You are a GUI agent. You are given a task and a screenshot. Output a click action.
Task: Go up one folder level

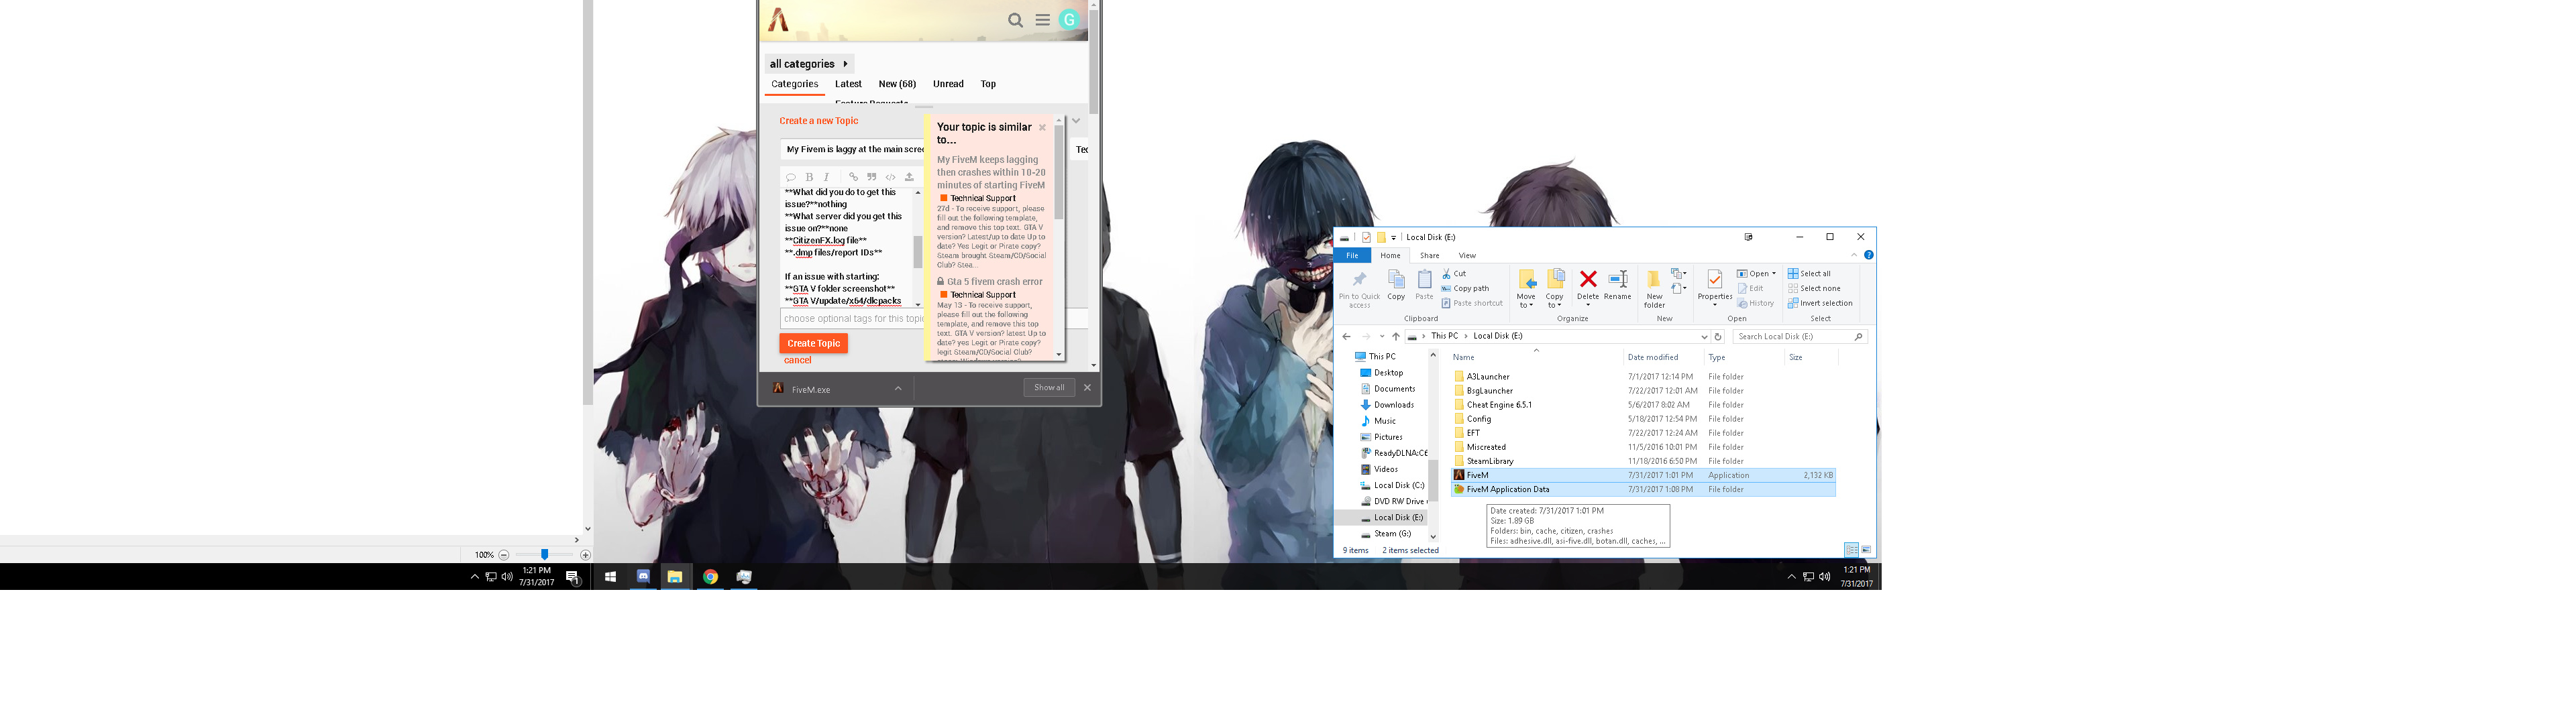coord(1396,337)
